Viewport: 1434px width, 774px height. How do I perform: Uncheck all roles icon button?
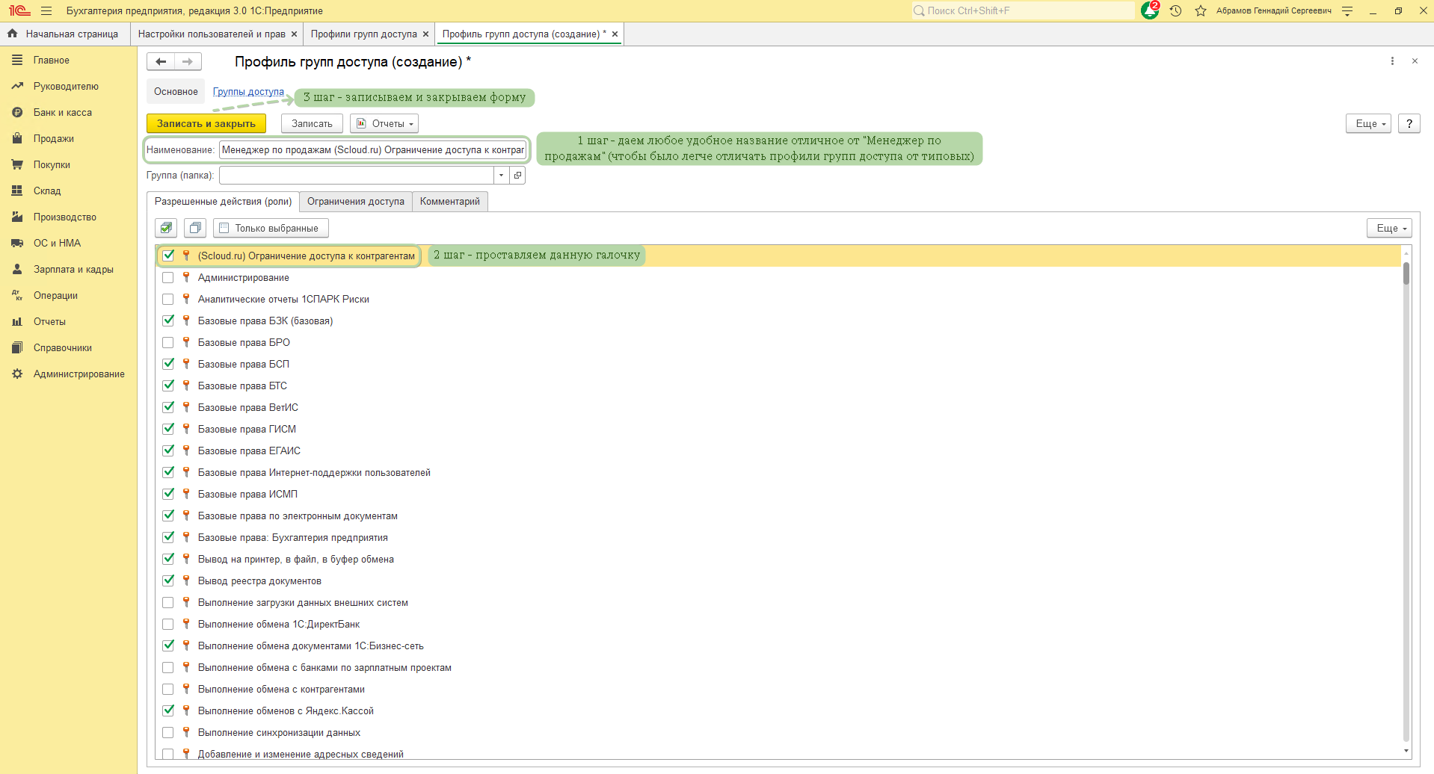click(195, 228)
